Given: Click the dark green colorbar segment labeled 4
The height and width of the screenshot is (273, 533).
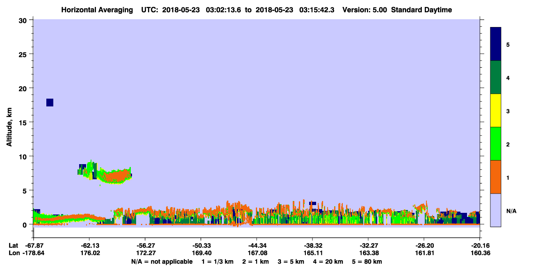Looking at the screenshot, I should [x=496, y=77].
